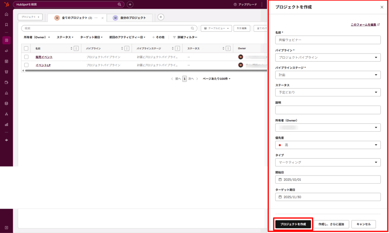The height and width of the screenshot is (233, 389).
Task: Open the calendar icon for 開始日
Action: point(281,179)
